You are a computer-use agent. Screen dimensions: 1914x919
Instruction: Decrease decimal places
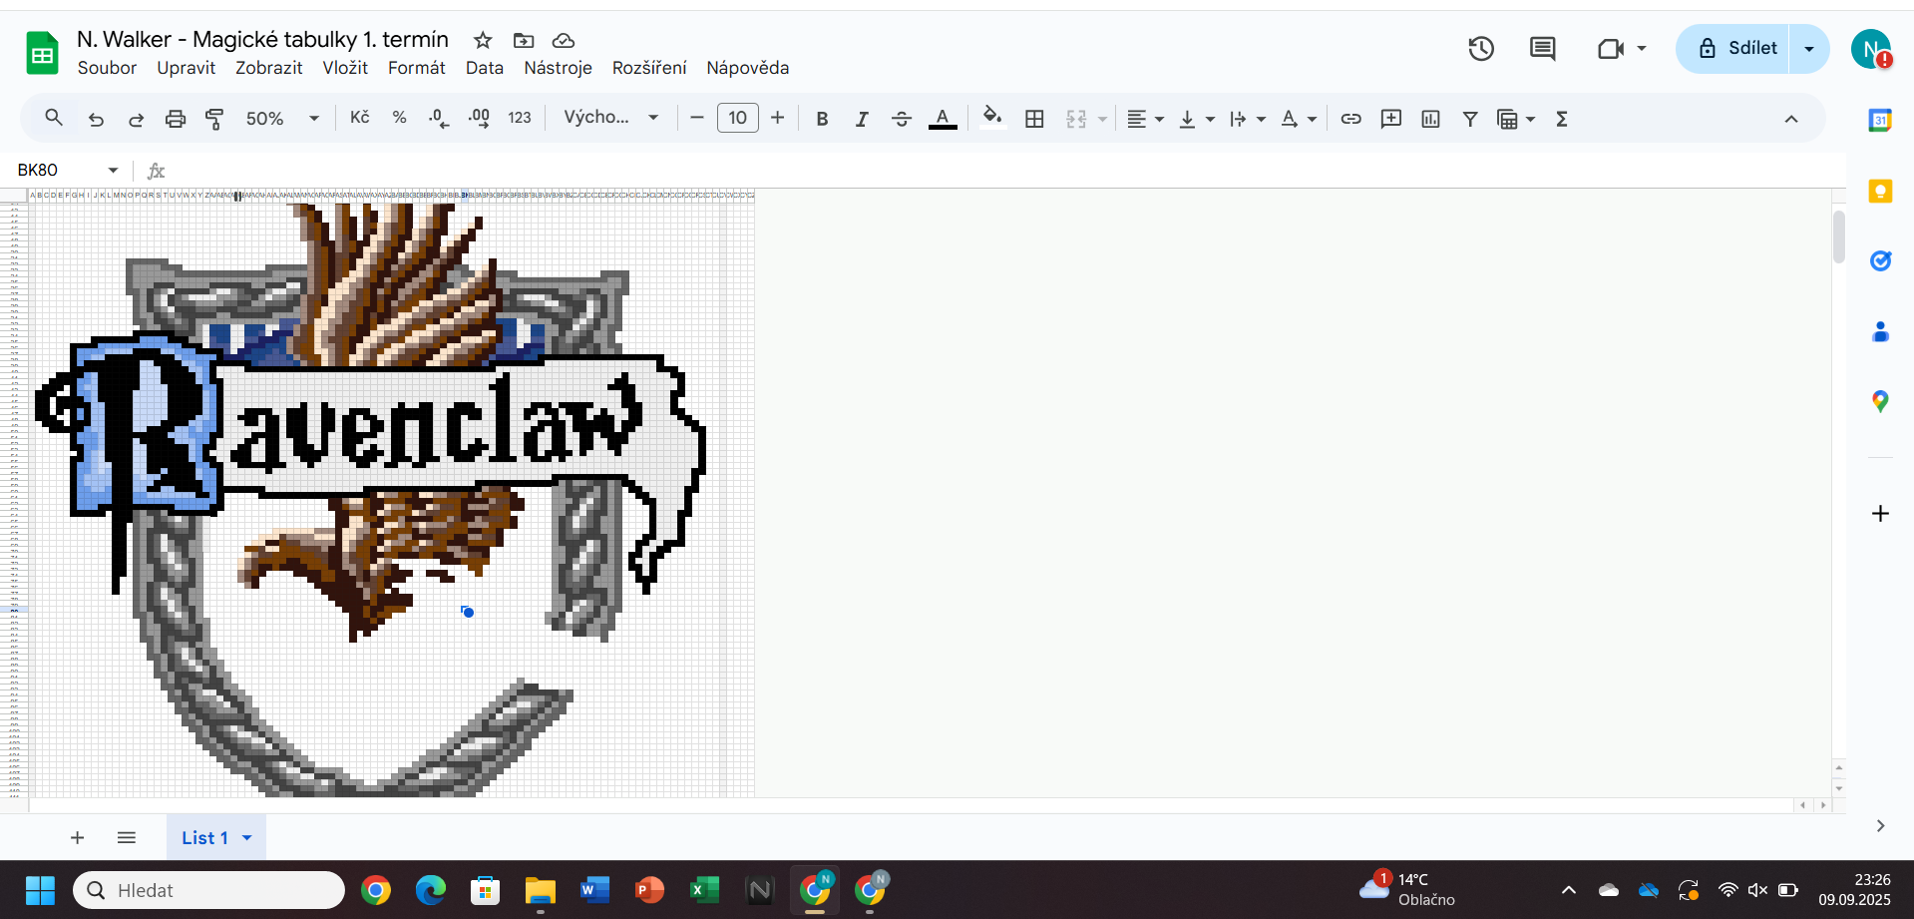pyautogui.click(x=439, y=118)
